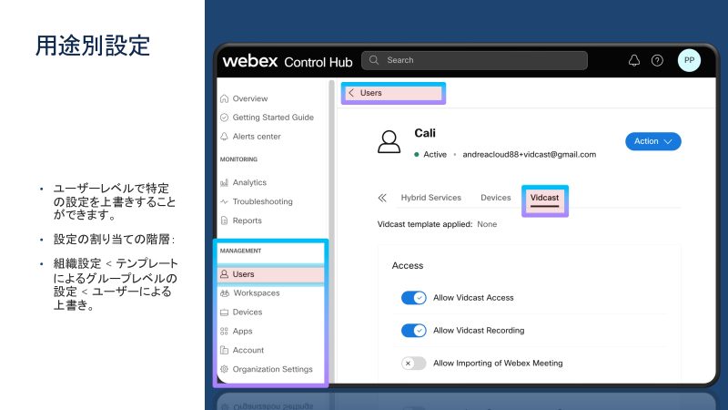This screenshot has height=410, width=728.
Task: Open the Action dropdown menu
Action: pos(652,141)
